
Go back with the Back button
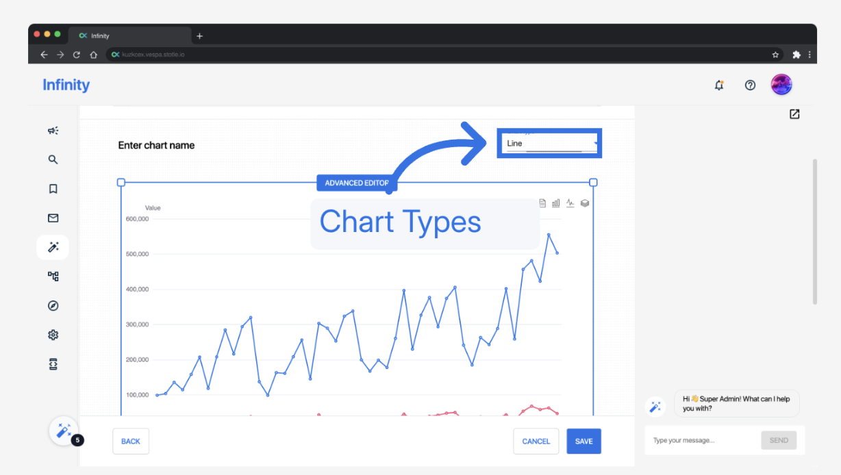pyautogui.click(x=130, y=441)
